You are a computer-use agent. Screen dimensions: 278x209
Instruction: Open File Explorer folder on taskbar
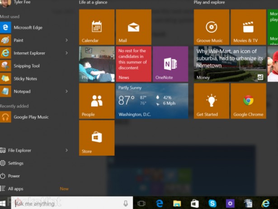pyautogui.click(x=177, y=204)
